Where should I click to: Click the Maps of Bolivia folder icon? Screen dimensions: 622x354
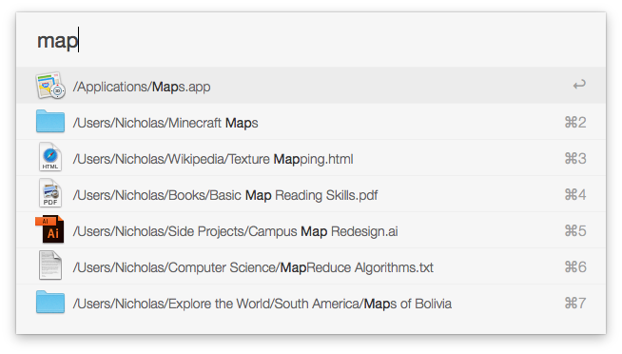click(x=50, y=302)
